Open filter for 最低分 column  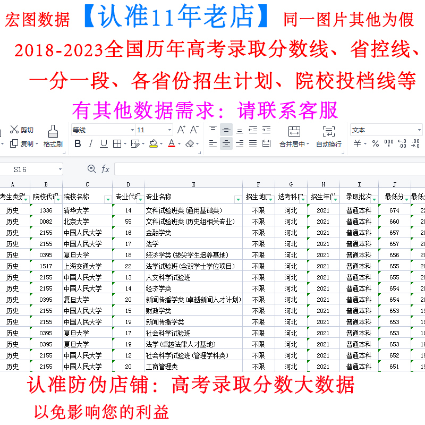point(406,200)
